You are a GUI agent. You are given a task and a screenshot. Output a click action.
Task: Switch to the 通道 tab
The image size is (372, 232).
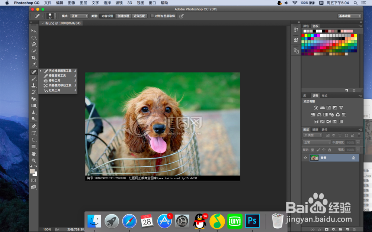(x=315, y=130)
